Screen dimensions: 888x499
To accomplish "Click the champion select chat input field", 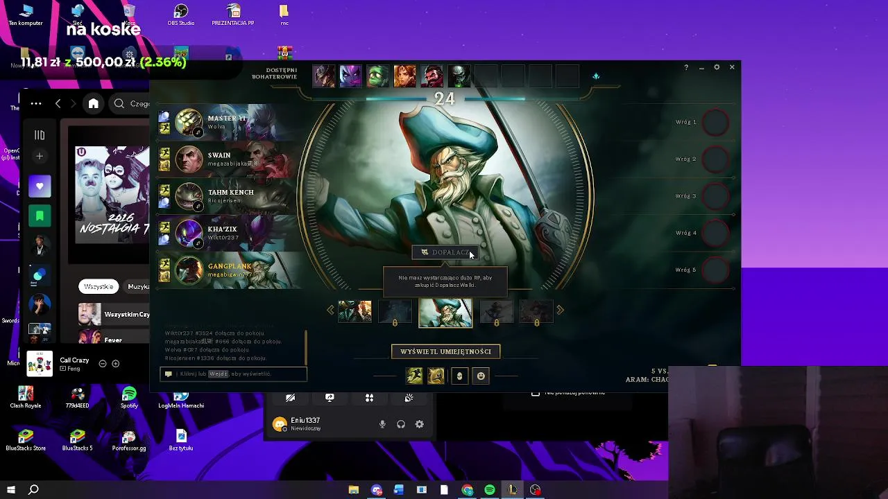I will 234,374.
